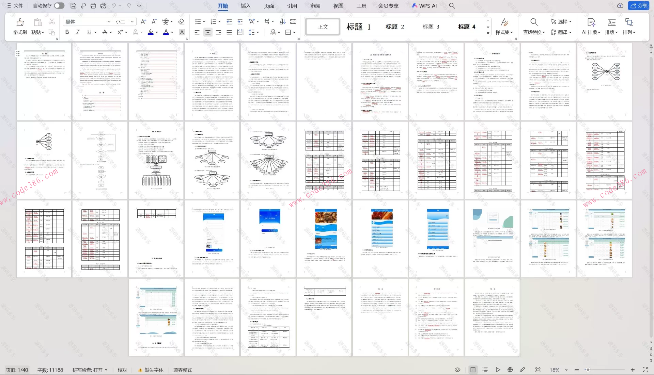Viewport: 654px width, 375px height.
Task: Expand the 18% zoom level dropdown
Action: click(x=566, y=370)
